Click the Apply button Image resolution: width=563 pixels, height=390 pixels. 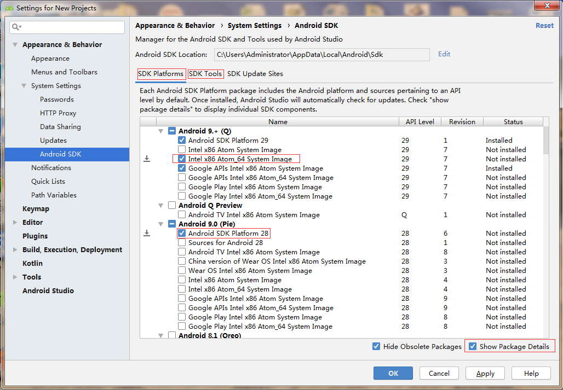click(x=485, y=373)
